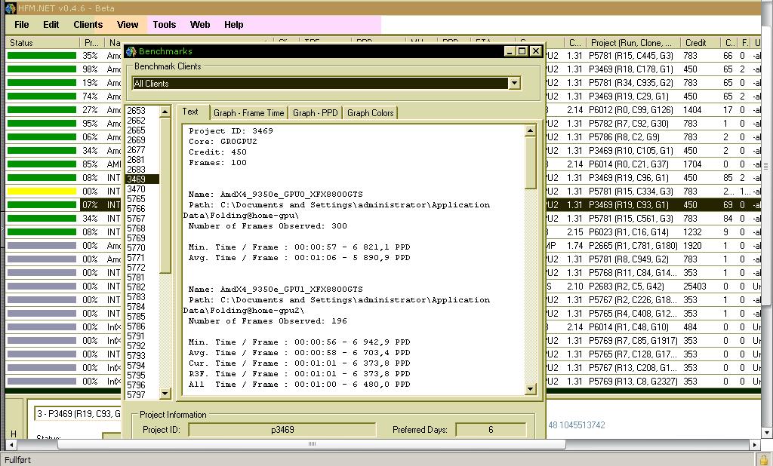Select highlighted project 3469 in list
The image size is (773, 466).
[142, 179]
